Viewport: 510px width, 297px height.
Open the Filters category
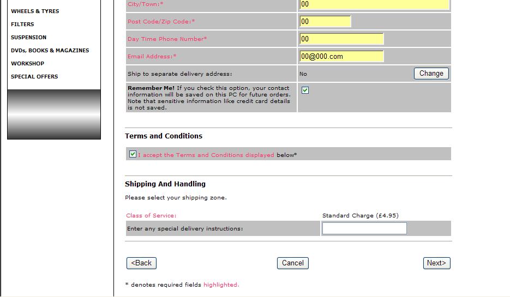(x=22, y=25)
